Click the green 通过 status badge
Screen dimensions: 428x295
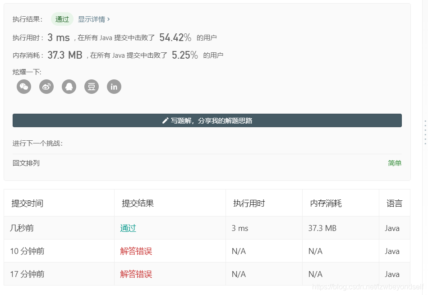62,19
